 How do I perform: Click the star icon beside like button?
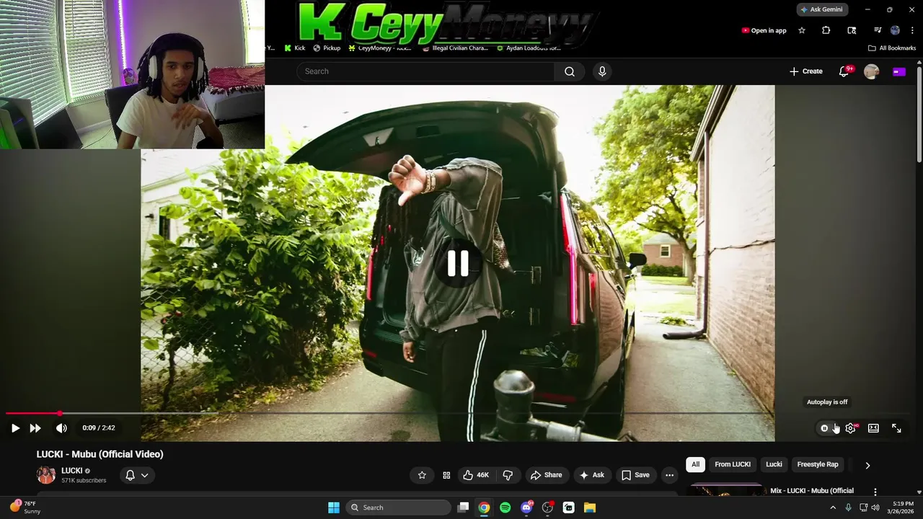point(422,475)
